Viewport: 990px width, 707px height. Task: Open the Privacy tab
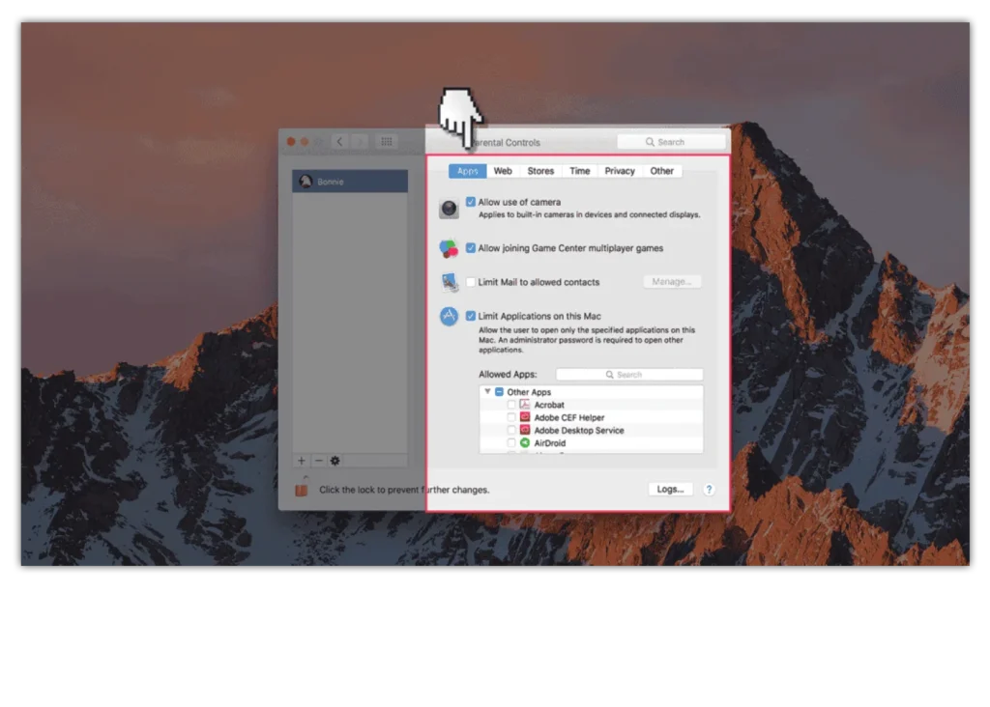click(x=620, y=171)
